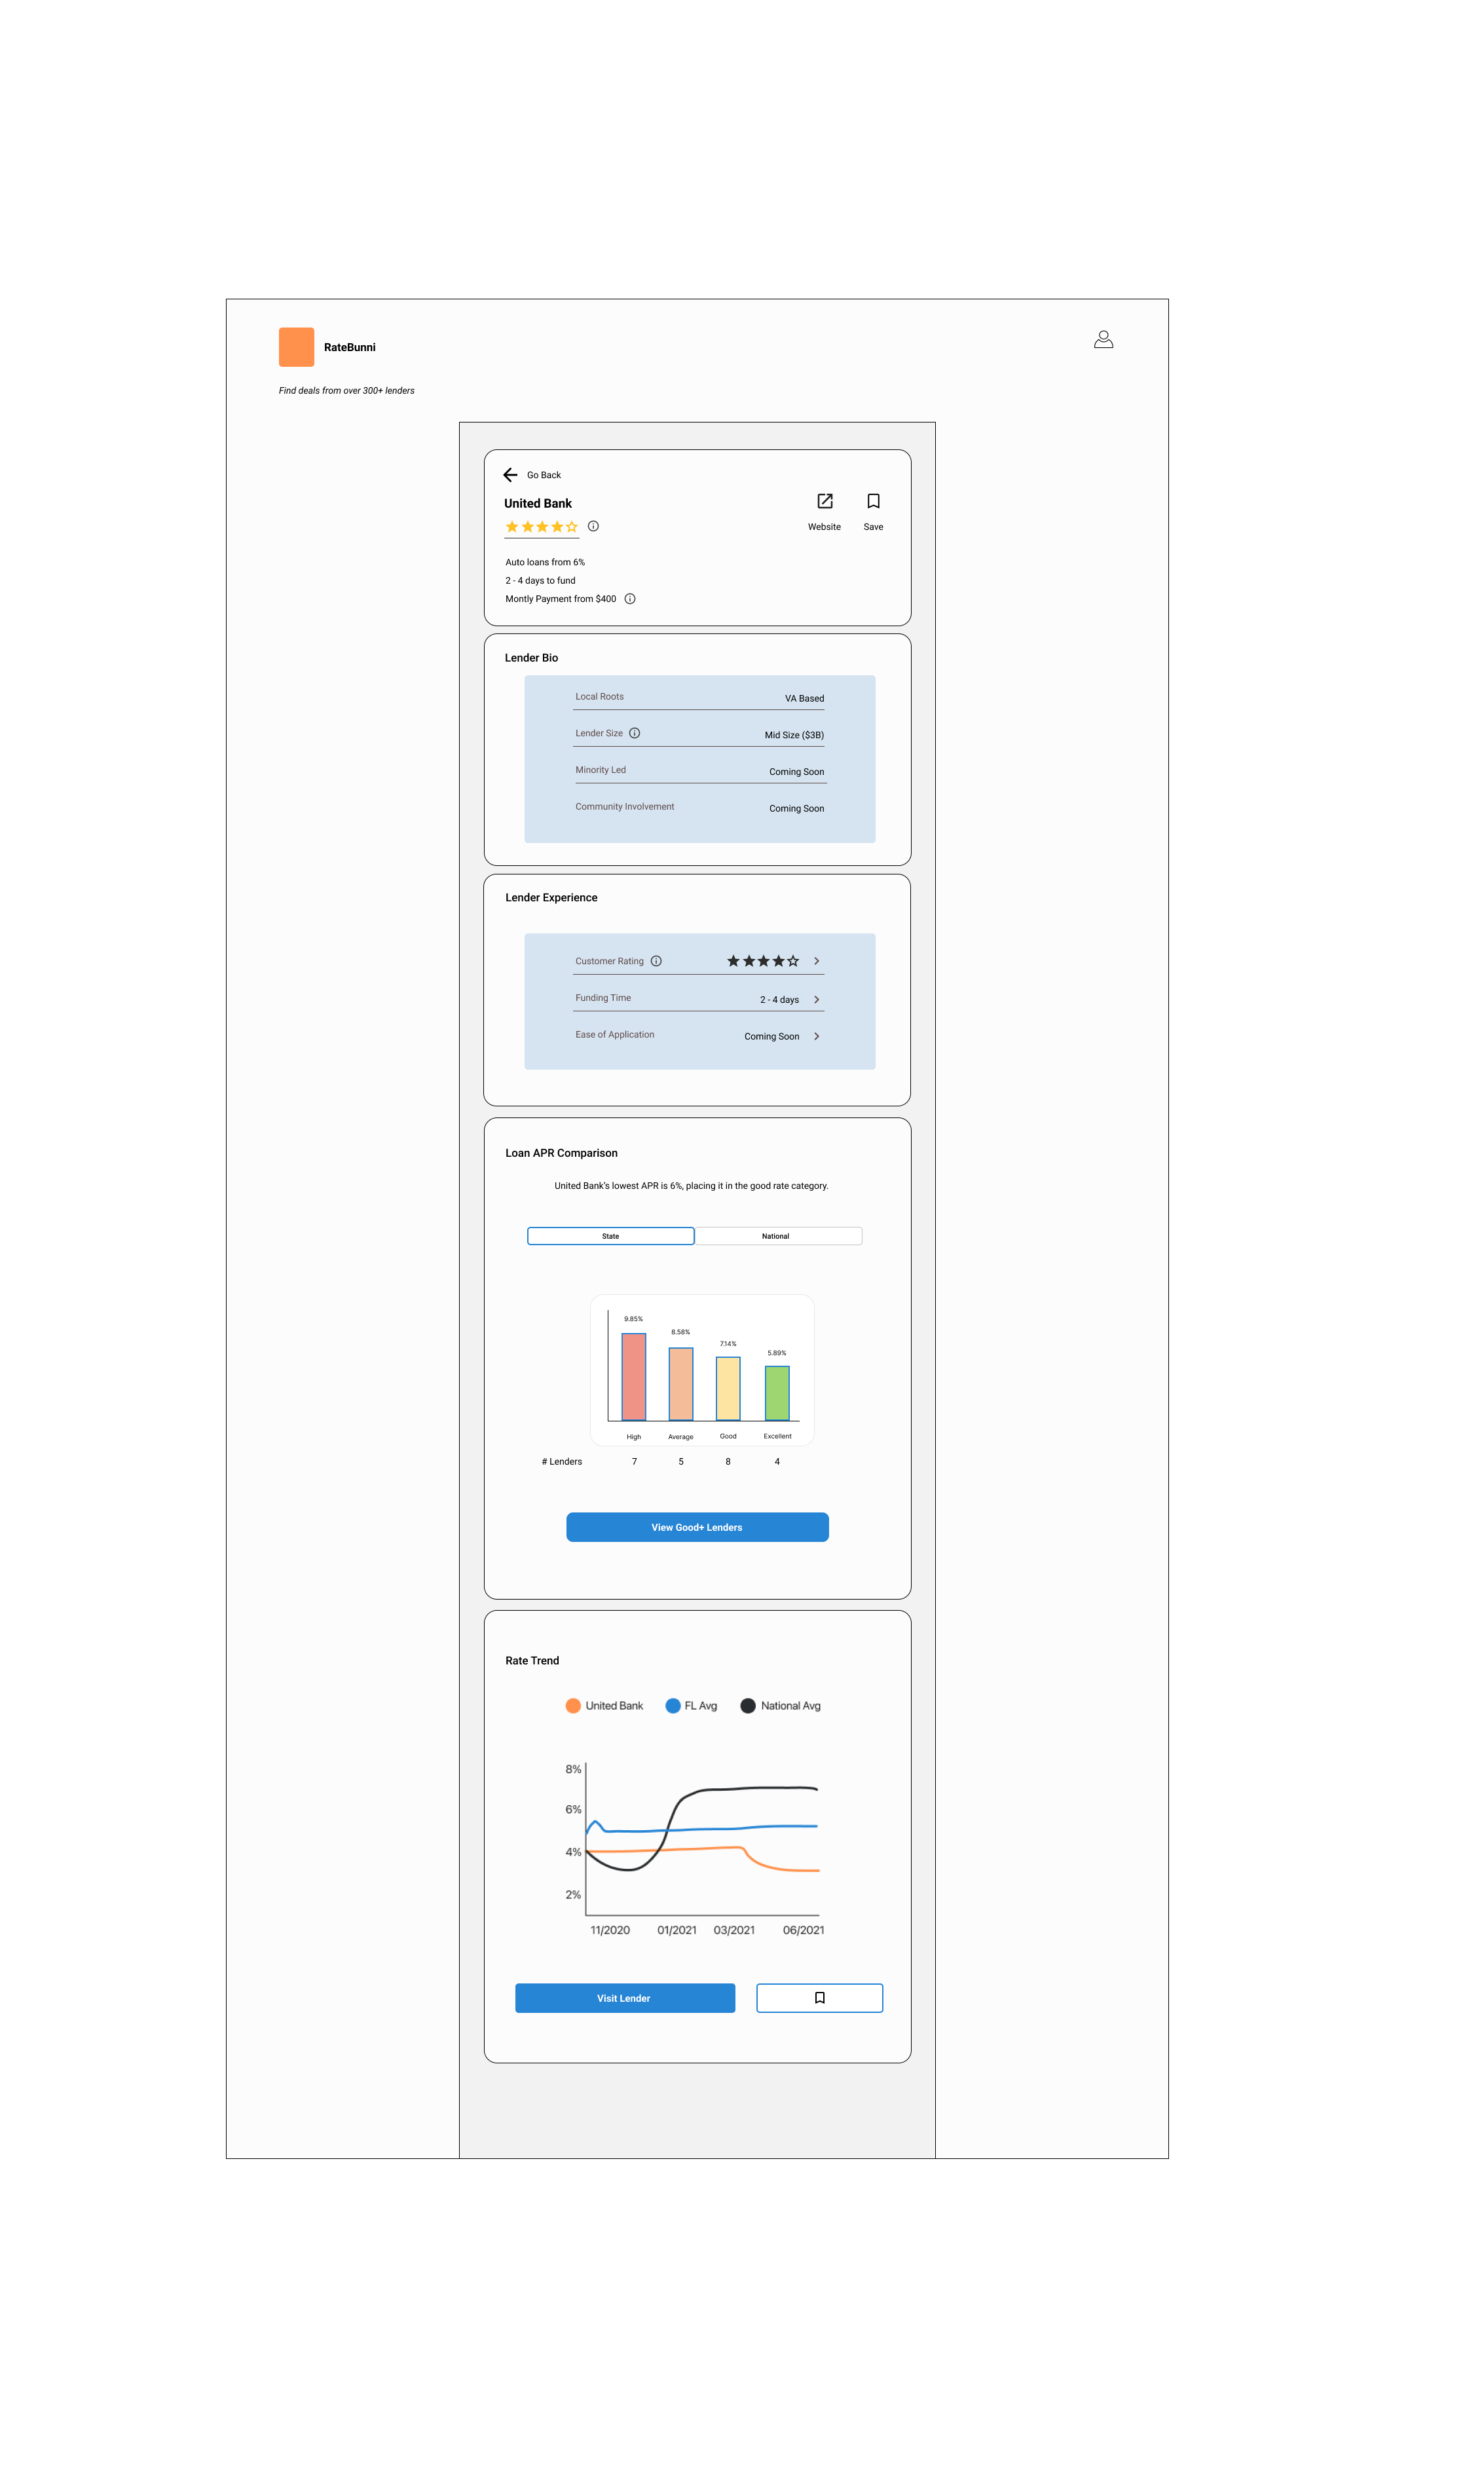Expand the Ease of Application row
The width and height of the screenshot is (1484, 2476).
(x=816, y=1036)
